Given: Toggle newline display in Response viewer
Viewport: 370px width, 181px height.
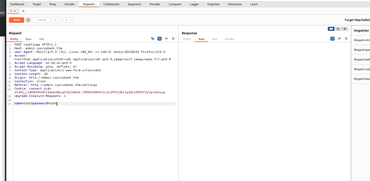Looking at the screenshot, I should 339,39.
